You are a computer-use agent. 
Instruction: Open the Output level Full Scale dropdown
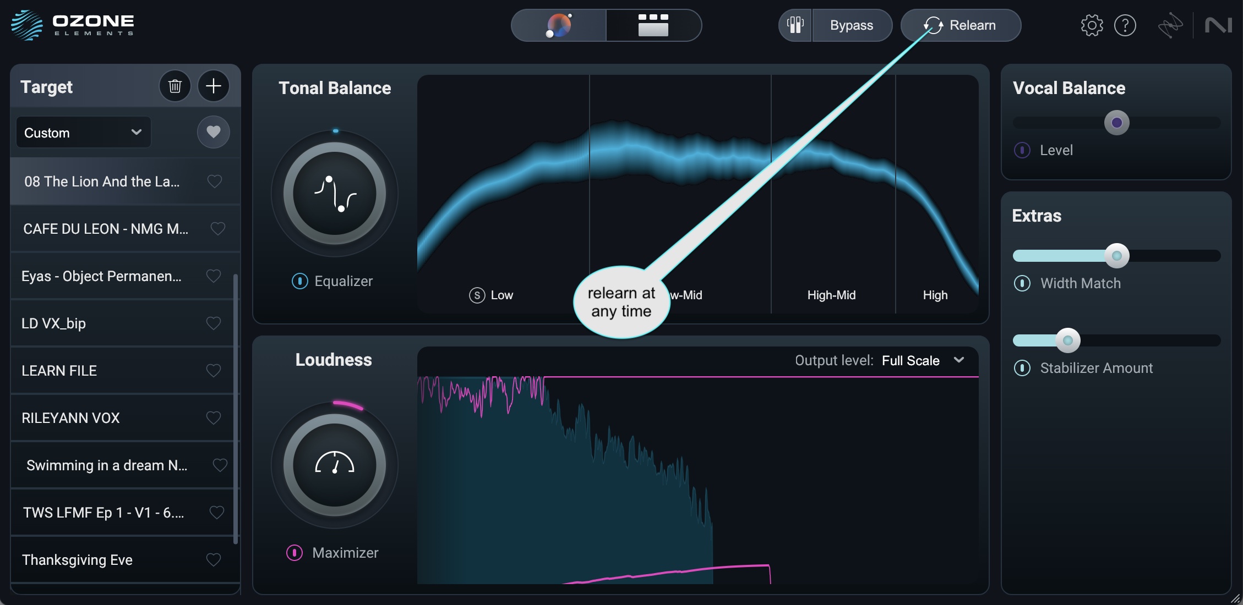(923, 361)
